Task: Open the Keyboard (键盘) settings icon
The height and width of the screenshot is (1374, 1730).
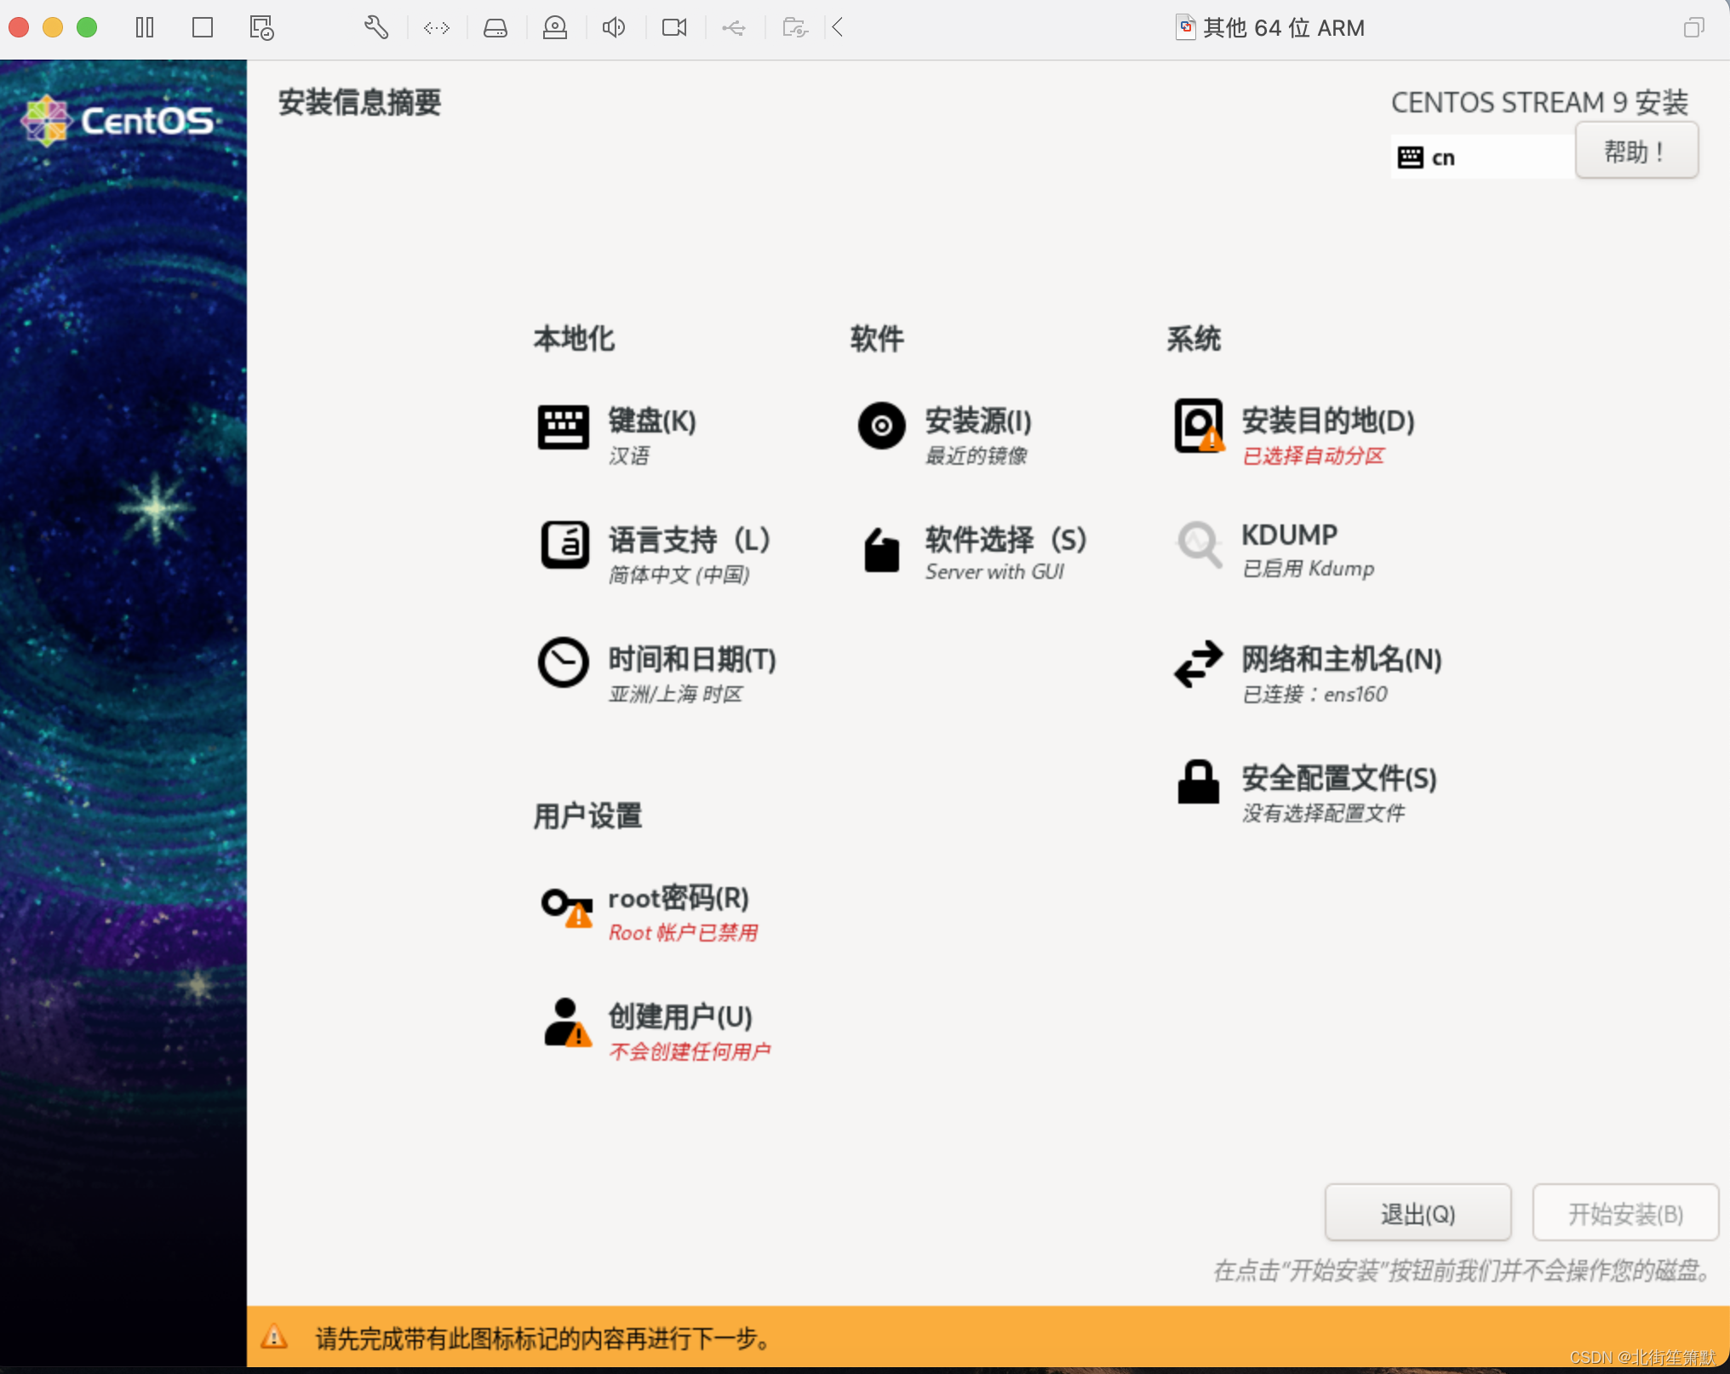Action: point(563,427)
